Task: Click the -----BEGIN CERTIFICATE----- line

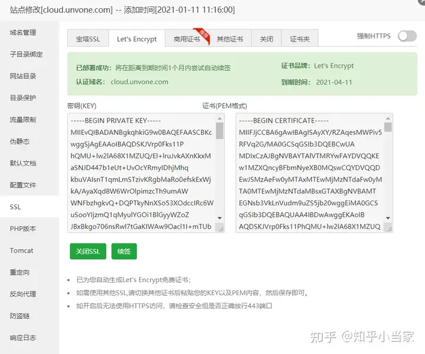Action: [284, 121]
